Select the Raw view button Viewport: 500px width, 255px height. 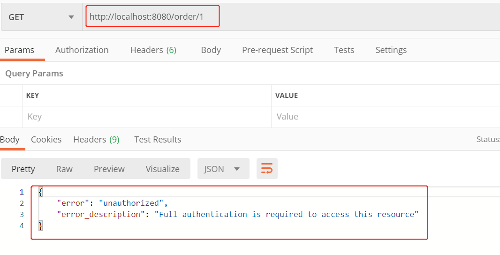coord(64,169)
